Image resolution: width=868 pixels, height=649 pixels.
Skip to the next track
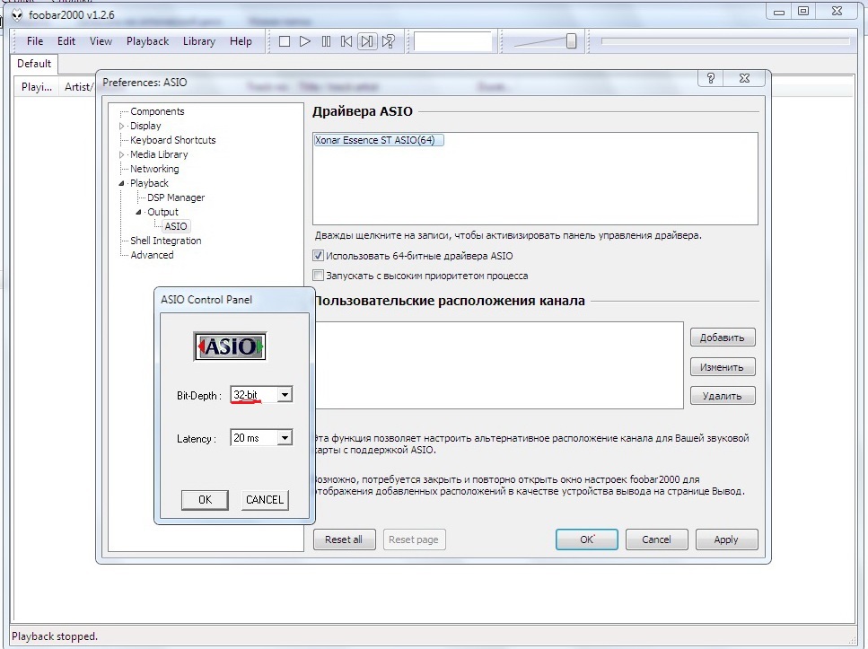coord(367,41)
